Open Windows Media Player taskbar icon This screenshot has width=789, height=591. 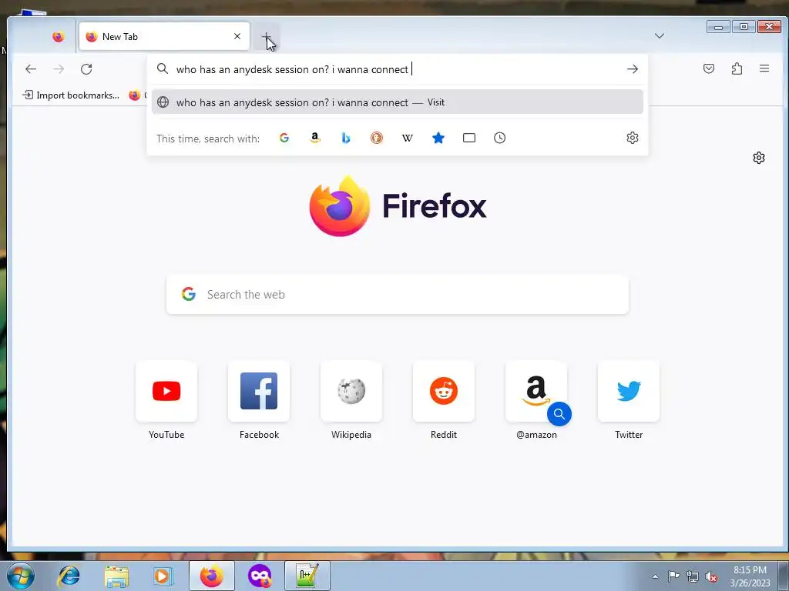pyautogui.click(x=163, y=576)
